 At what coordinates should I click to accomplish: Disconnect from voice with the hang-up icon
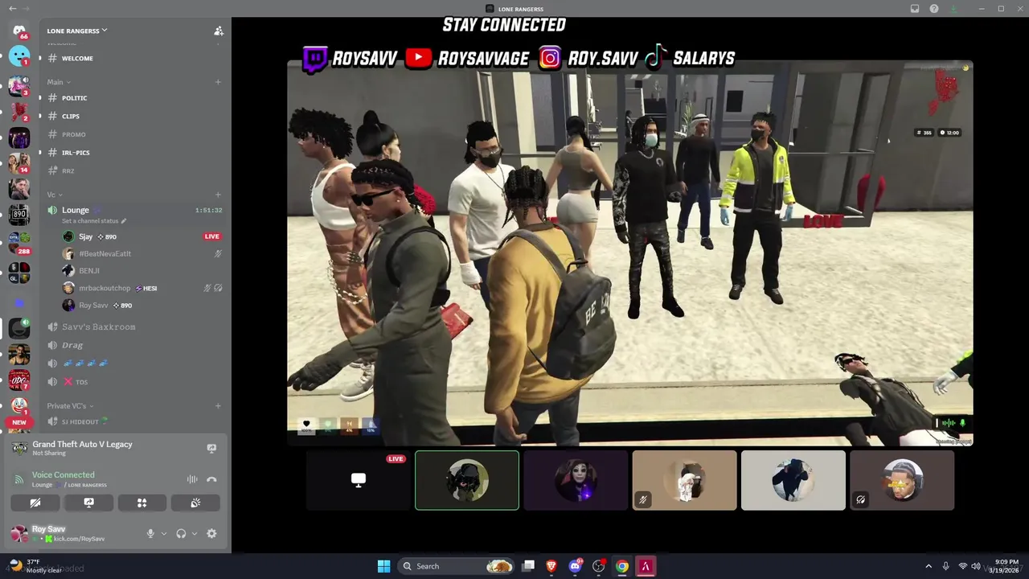(211, 479)
